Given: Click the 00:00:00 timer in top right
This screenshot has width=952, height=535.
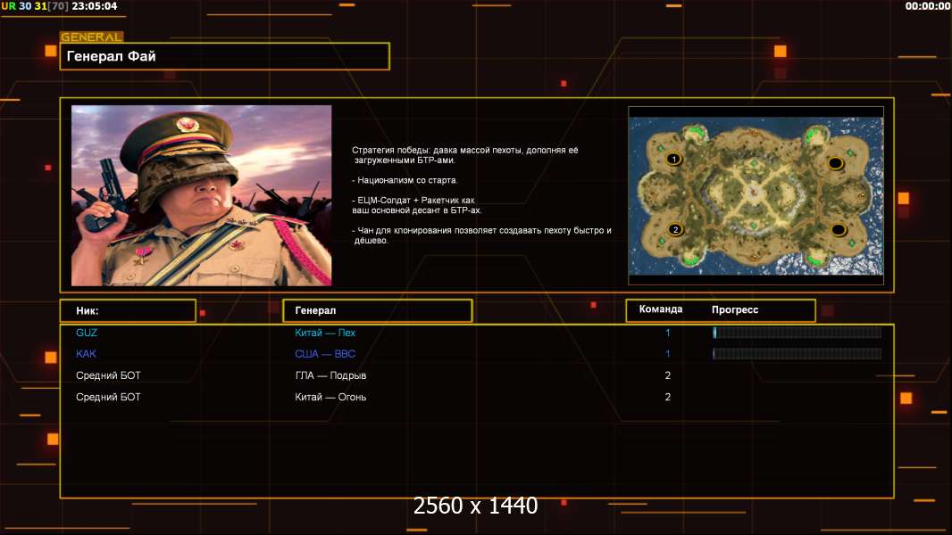Looking at the screenshot, I should 927,6.
